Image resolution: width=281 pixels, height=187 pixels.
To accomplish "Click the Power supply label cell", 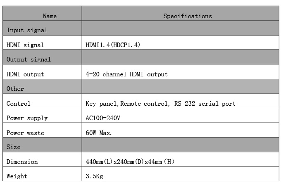I will (27, 118).
